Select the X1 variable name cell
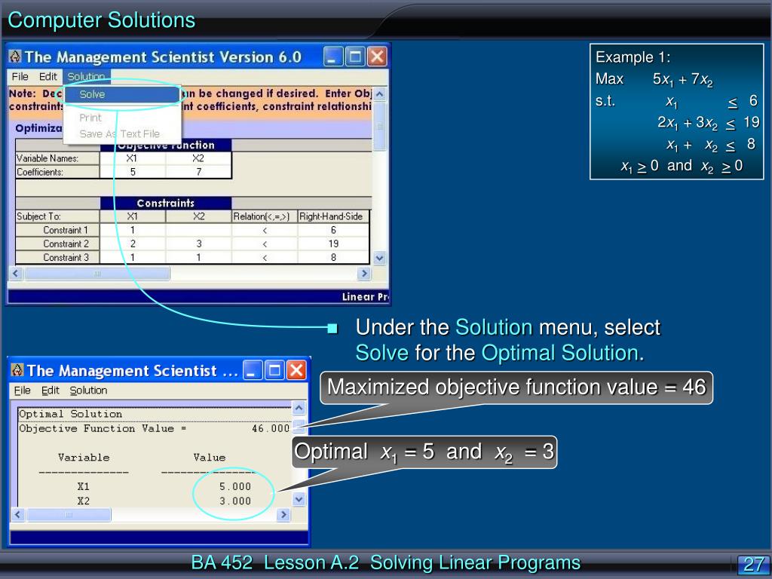The image size is (772, 579). click(x=132, y=158)
